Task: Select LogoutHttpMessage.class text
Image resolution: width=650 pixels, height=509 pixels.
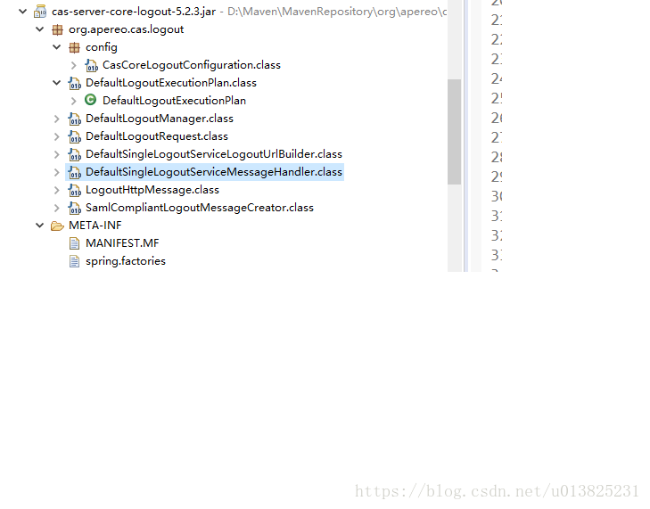Action: tap(152, 190)
